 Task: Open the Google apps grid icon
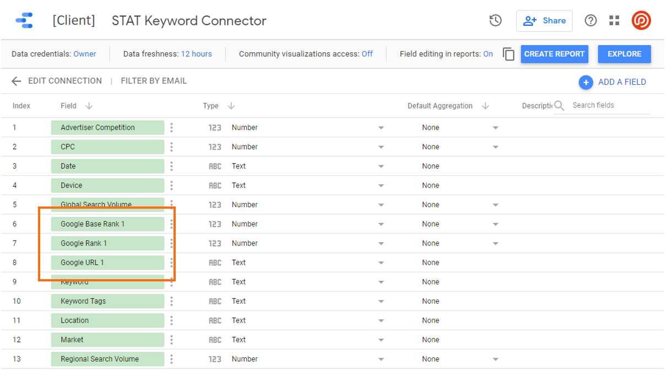click(x=614, y=21)
